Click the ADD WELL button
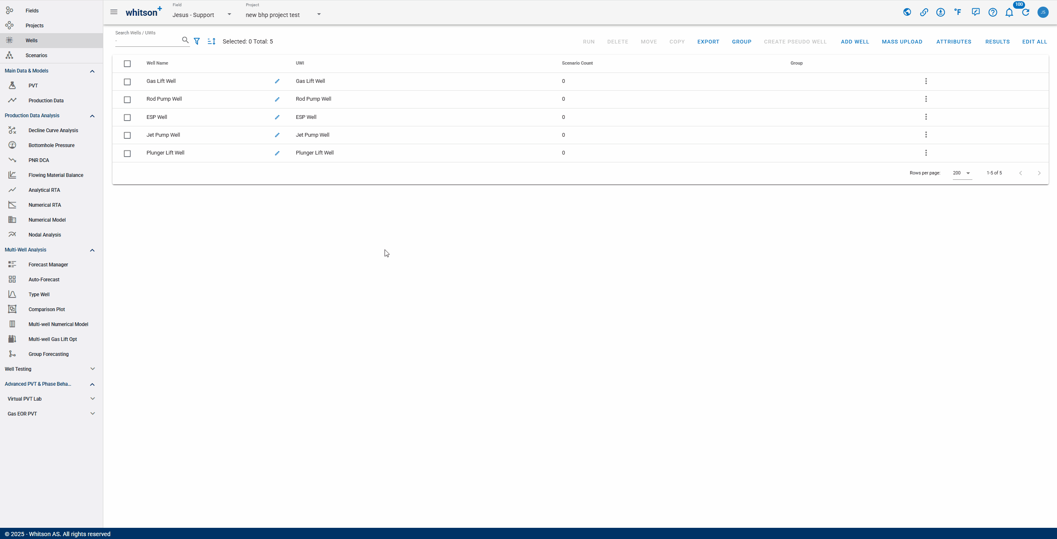Image resolution: width=1057 pixels, height=539 pixels. click(855, 42)
